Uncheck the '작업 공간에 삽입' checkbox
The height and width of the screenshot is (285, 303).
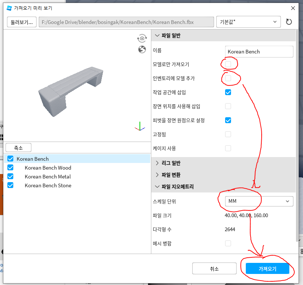[x=228, y=92]
